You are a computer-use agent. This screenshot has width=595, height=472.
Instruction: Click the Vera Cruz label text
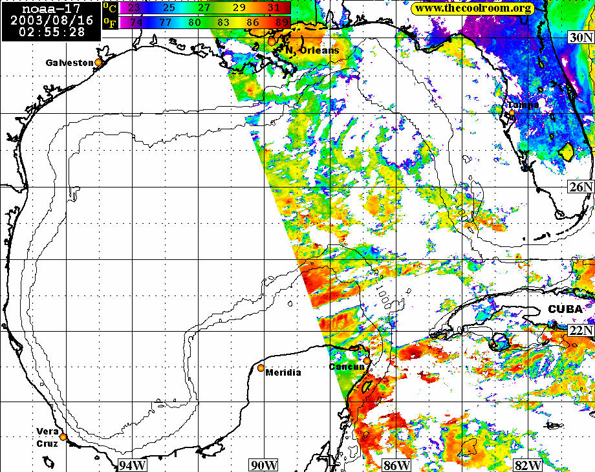(x=47, y=438)
